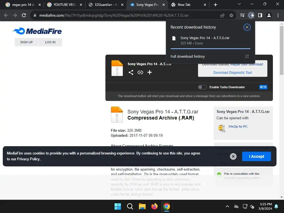Close the Recent download history popup

point(247,27)
